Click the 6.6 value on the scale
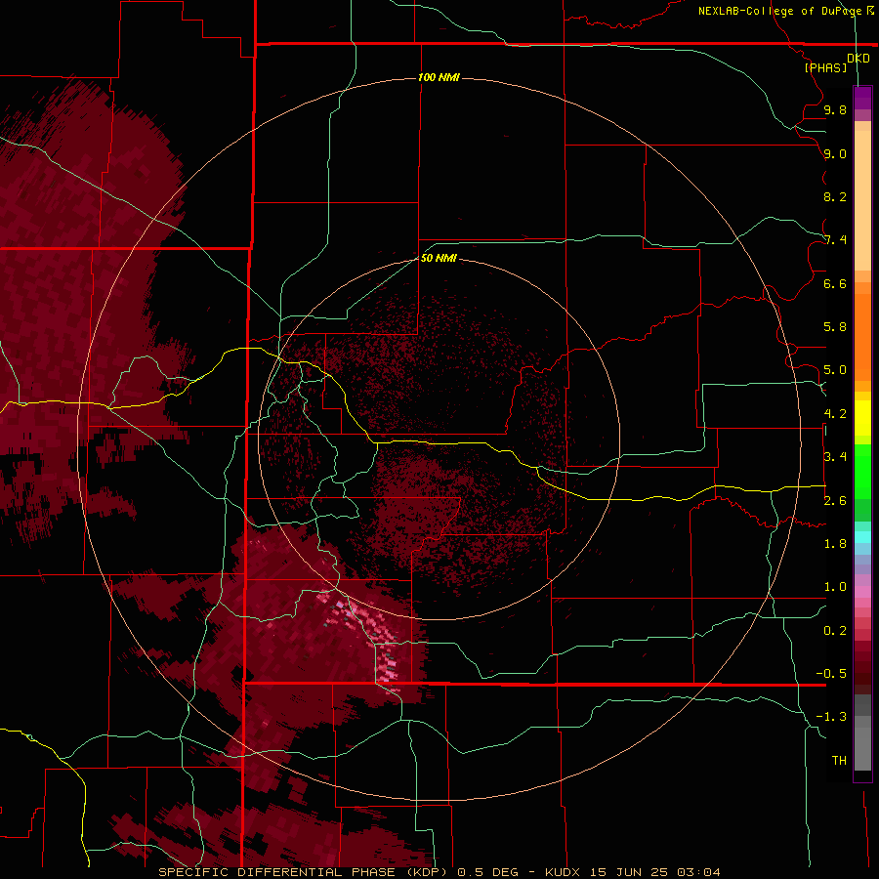This screenshot has width=879, height=879. coord(835,283)
